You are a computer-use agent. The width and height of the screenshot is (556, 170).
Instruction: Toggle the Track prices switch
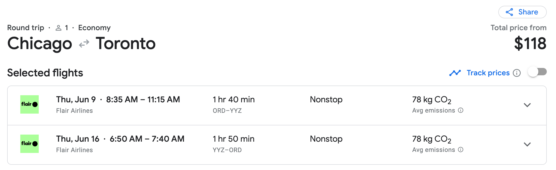[537, 72]
